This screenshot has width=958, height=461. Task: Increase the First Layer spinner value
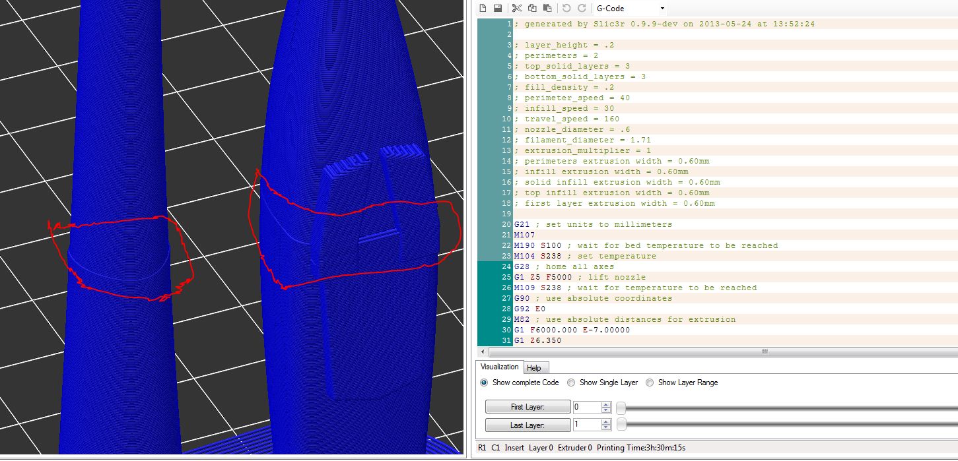606,404
